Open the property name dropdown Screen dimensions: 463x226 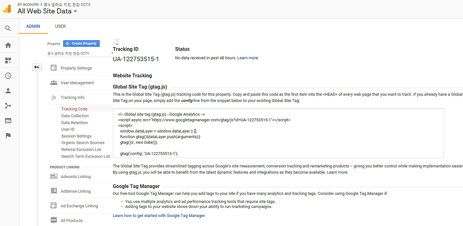80,53
